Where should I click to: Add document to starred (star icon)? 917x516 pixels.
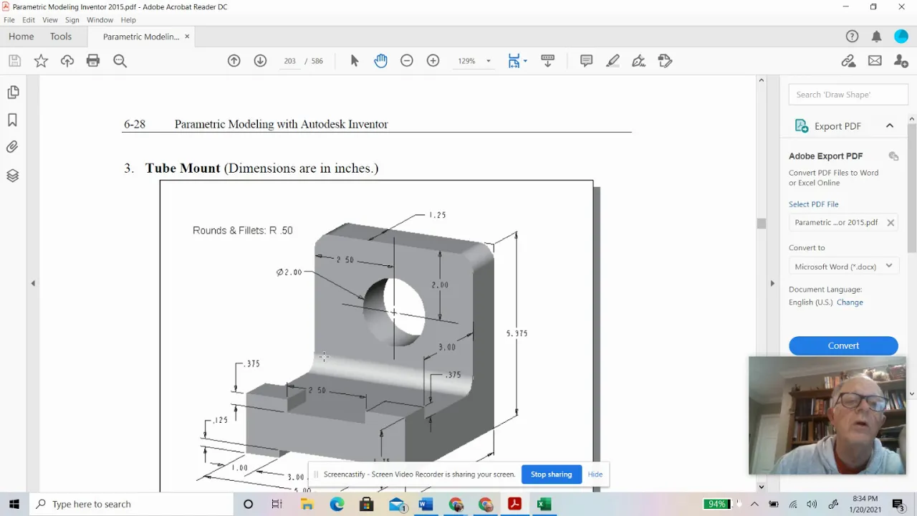[41, 61]
